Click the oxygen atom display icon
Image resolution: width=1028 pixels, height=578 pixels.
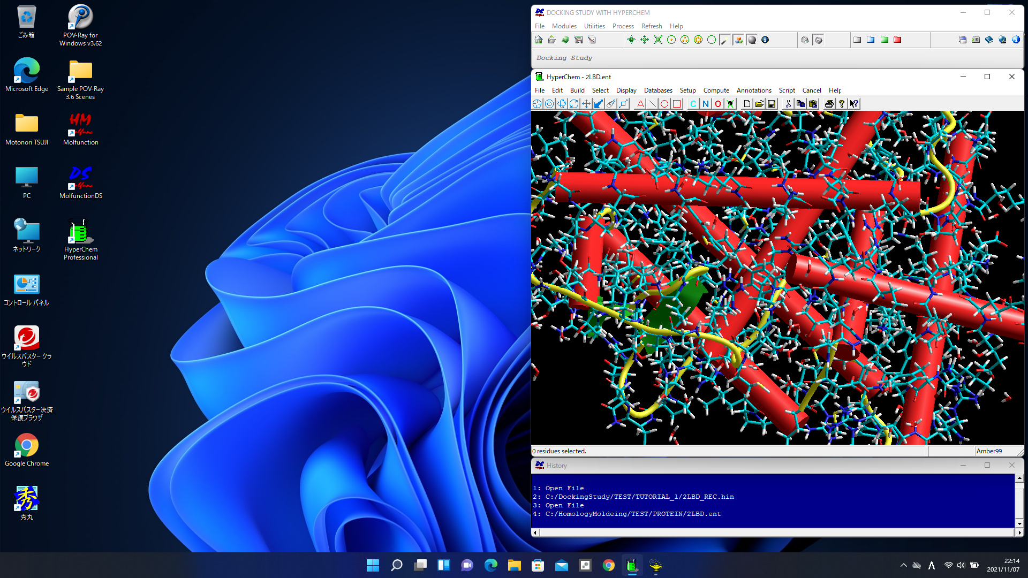717,104
